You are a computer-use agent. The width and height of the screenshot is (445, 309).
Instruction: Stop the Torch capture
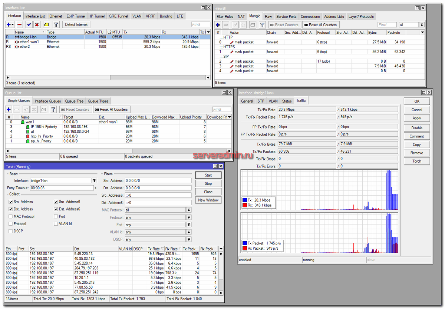(x=208, y=183)
